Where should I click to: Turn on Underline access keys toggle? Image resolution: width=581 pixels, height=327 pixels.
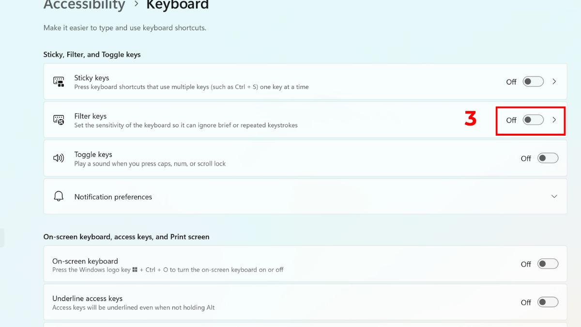pos(548,302)
